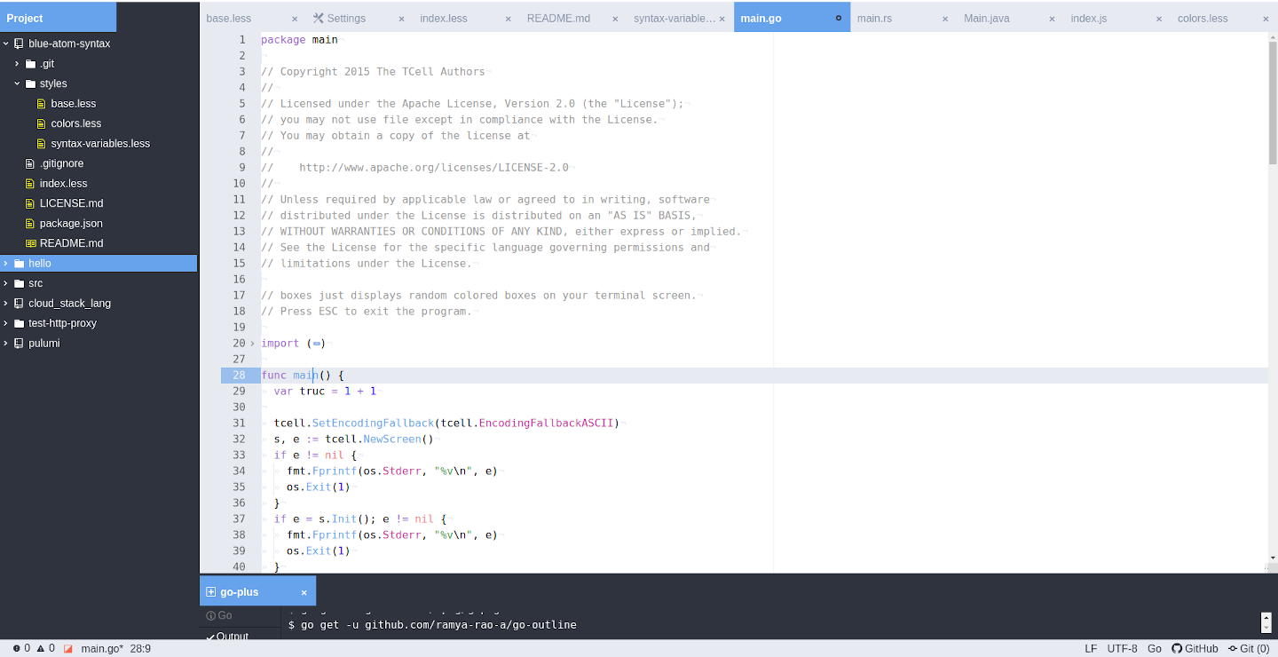The image size is (1278, 657).
Task: Expand the pulumi project
Action: pos(5,344)
